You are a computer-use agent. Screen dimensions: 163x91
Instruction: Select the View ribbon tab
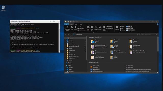coord(81,24)
